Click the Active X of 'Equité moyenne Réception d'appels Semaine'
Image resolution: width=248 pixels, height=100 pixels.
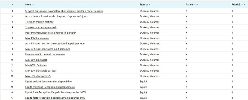[187, 87]
